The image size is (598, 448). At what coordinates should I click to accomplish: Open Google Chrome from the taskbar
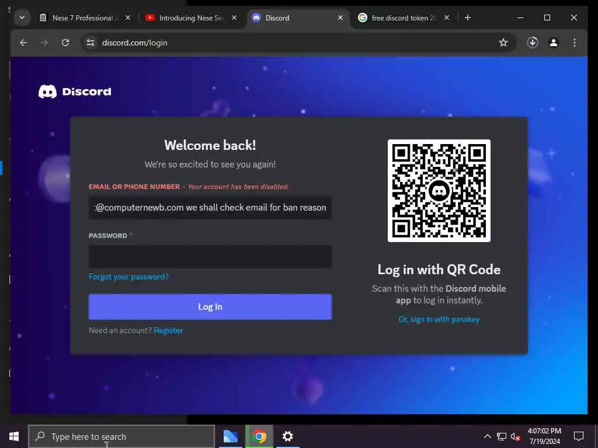(x=259, y=436)
